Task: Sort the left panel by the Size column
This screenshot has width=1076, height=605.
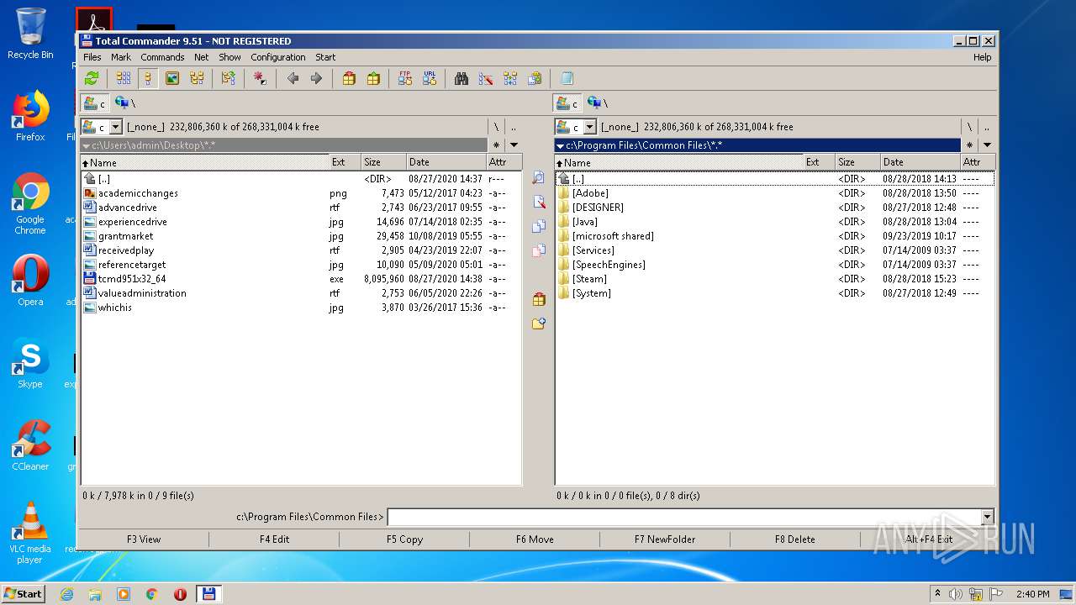Action: 383,162
